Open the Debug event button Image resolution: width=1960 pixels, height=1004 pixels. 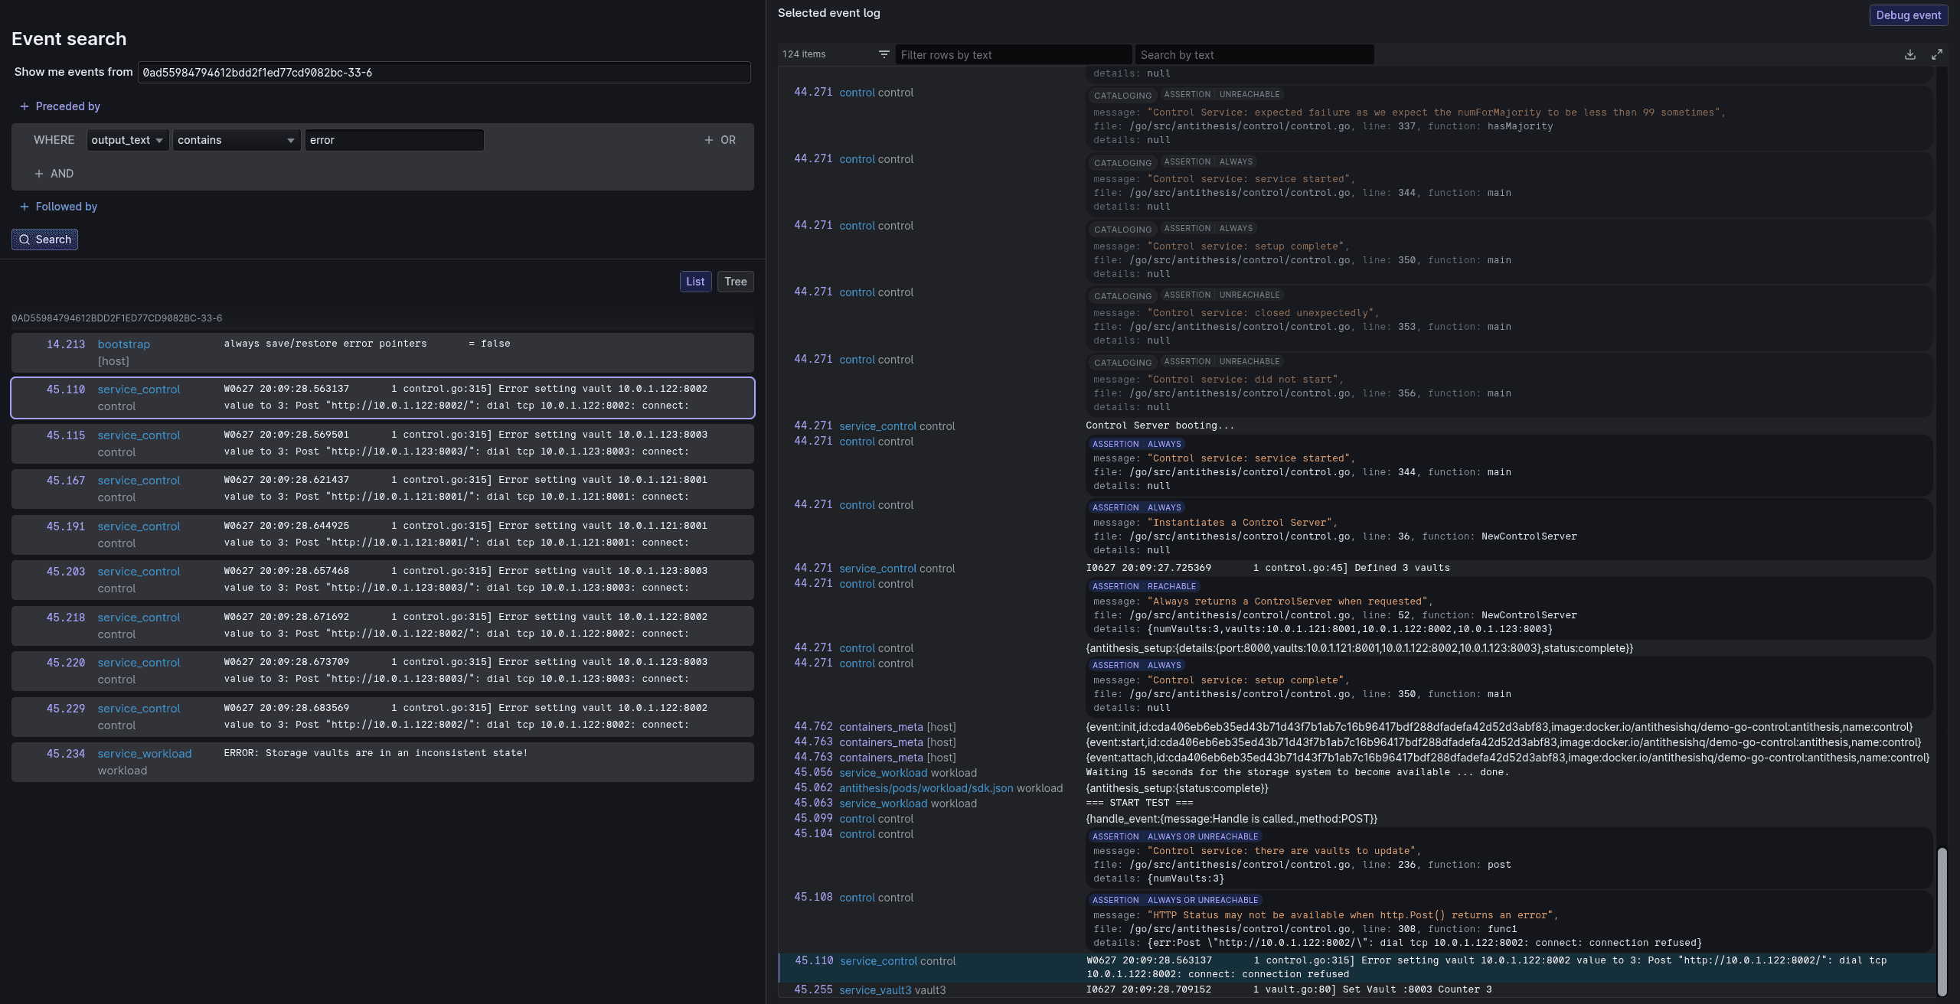coord(1908,15)
